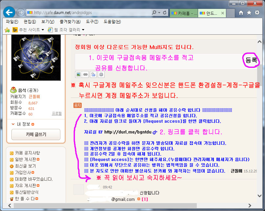
Task: Open 등산일반상식 board
Action: (x=27, y=192)
